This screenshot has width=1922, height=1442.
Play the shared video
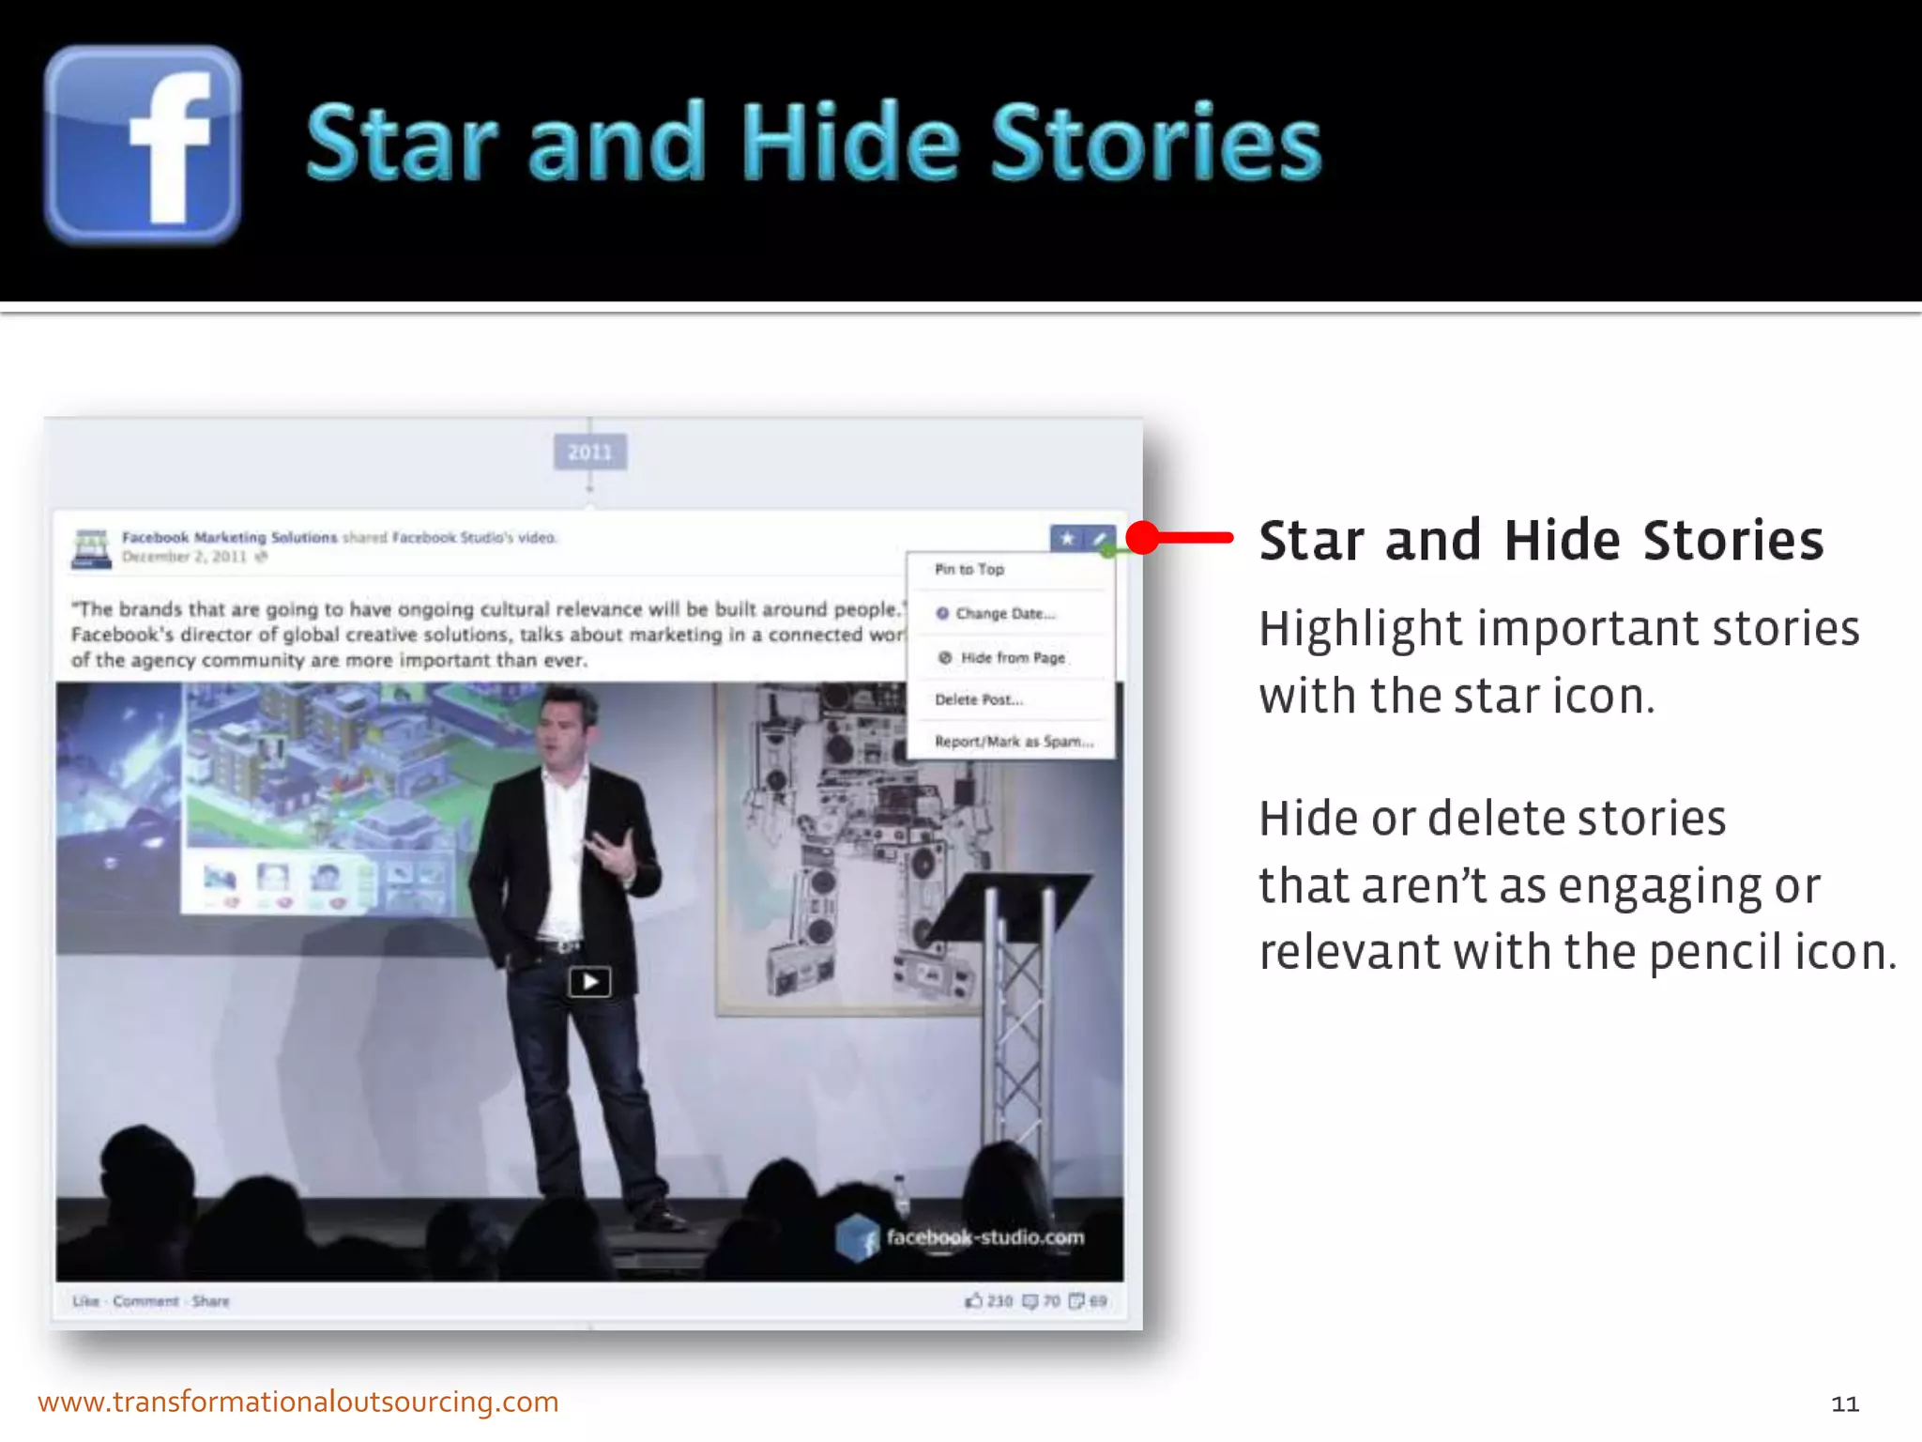click(x=589, y=982)
